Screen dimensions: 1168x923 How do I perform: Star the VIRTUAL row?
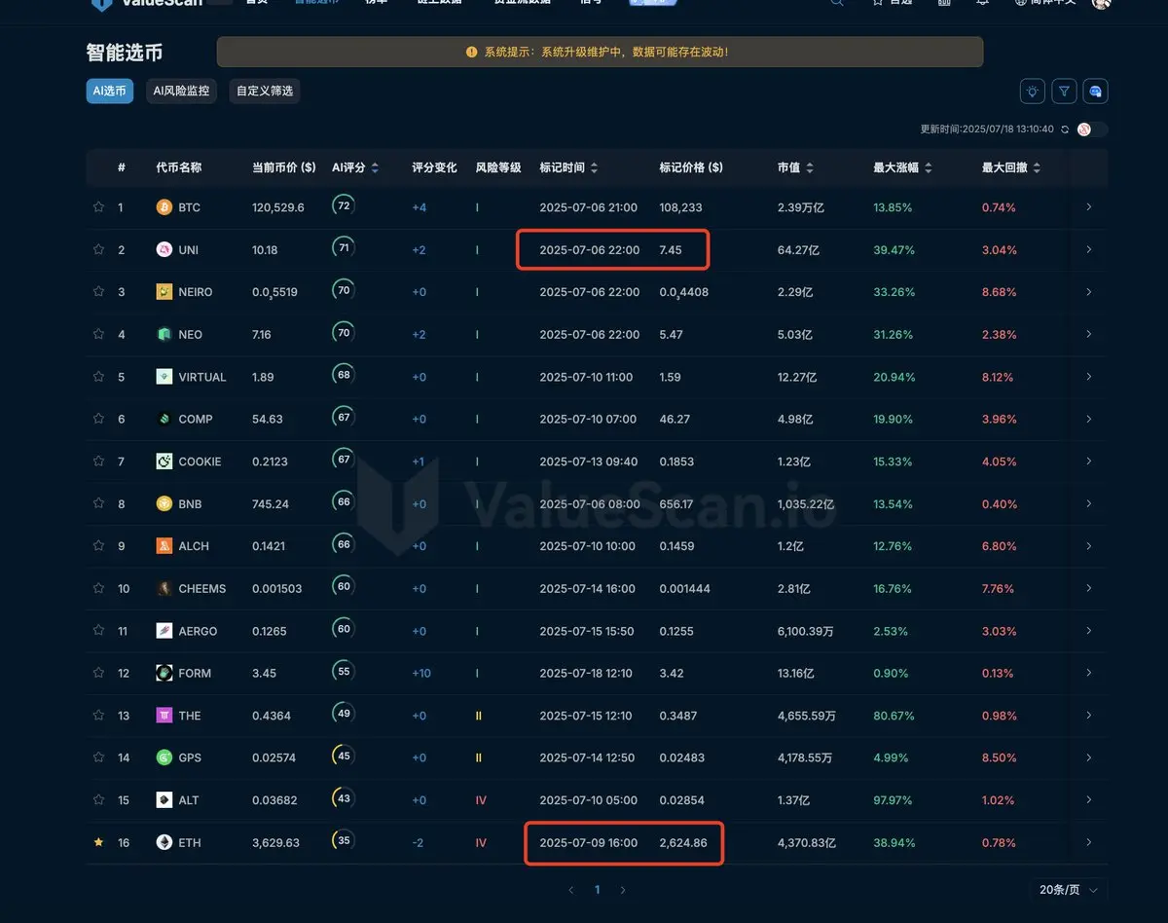[98, 377]
